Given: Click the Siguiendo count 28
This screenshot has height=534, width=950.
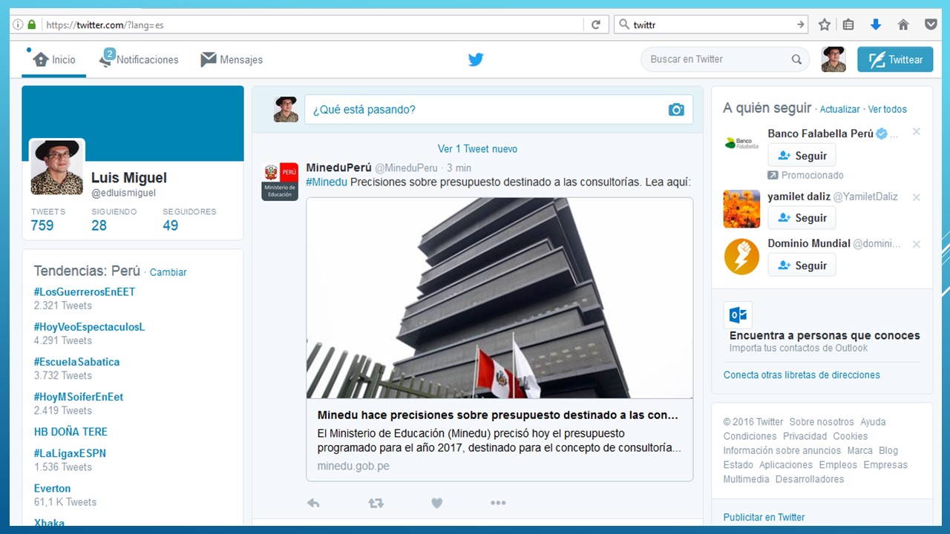Looking at the screenshot, I should [x=99, y=225].
